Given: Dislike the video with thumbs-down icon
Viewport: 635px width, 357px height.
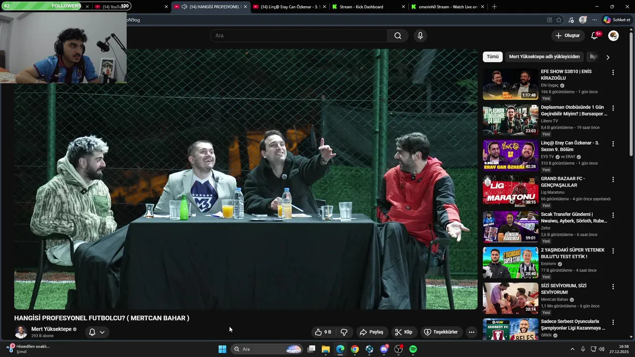Looking at the screenshot, I should (344, 332).
